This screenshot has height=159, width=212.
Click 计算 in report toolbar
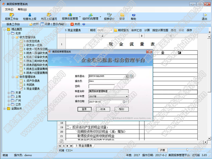[147, 30]
